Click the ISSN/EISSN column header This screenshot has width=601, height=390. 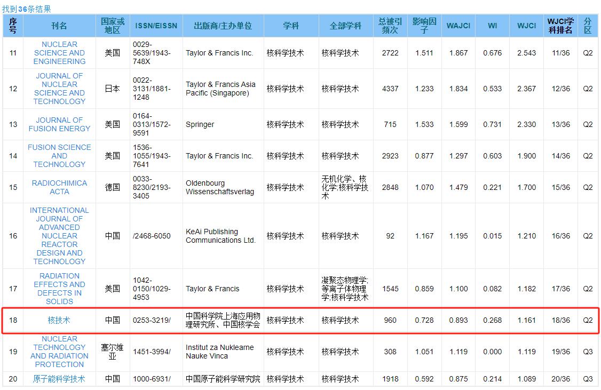pos(156,26)
